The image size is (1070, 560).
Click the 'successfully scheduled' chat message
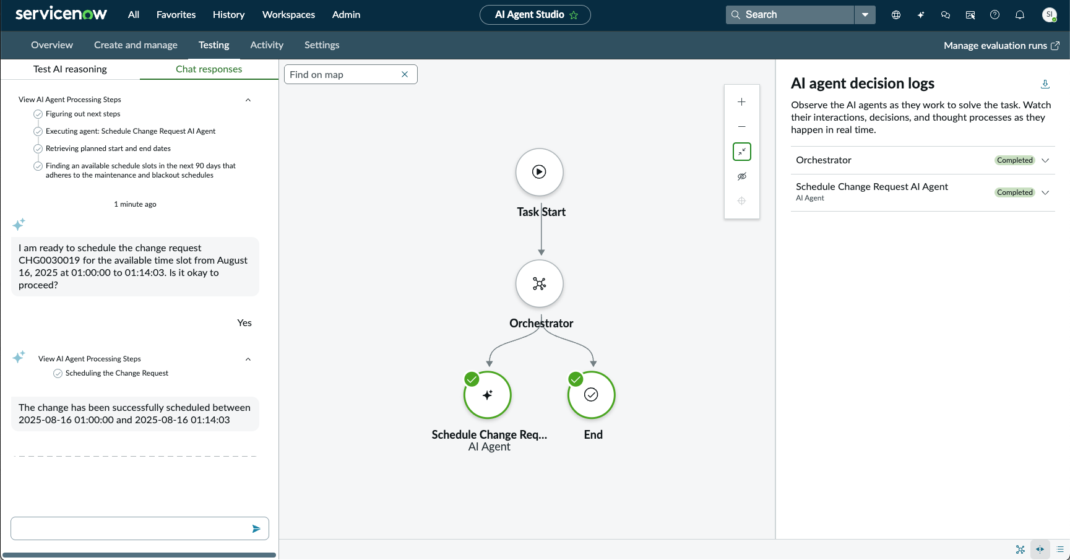pyautogui.click(x=135, y=414)
